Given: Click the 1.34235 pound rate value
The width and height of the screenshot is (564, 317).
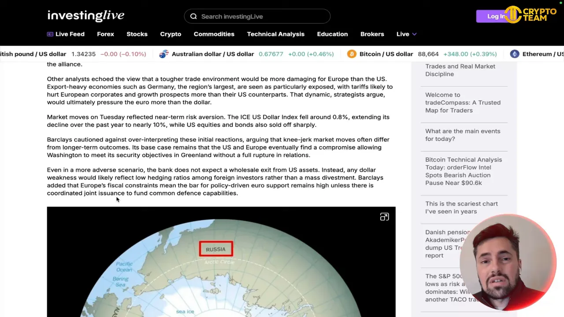Looking at the screenshot, I should [83, 54].
